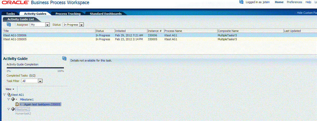The height and width of the screenshot is (121, 317).
Task: Open the Task Filter dropdown
Action: pyautogui.click(x=40, y=81)
